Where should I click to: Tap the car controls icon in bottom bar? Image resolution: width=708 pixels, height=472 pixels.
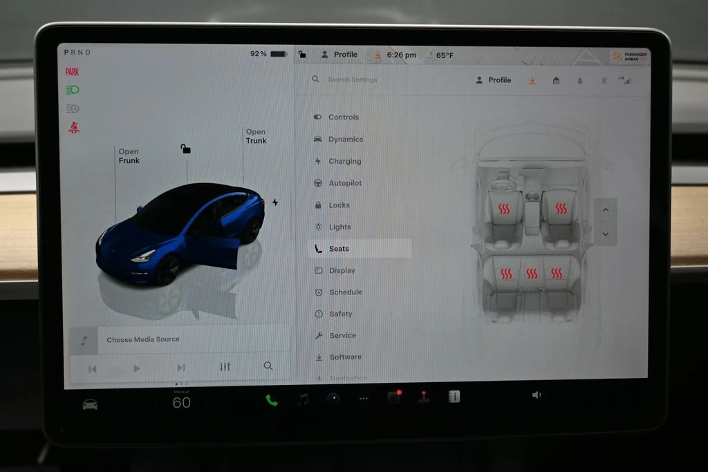(90, 404)
